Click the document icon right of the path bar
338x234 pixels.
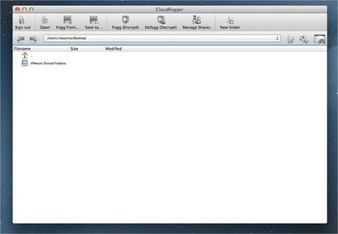(x=290, y=39)
